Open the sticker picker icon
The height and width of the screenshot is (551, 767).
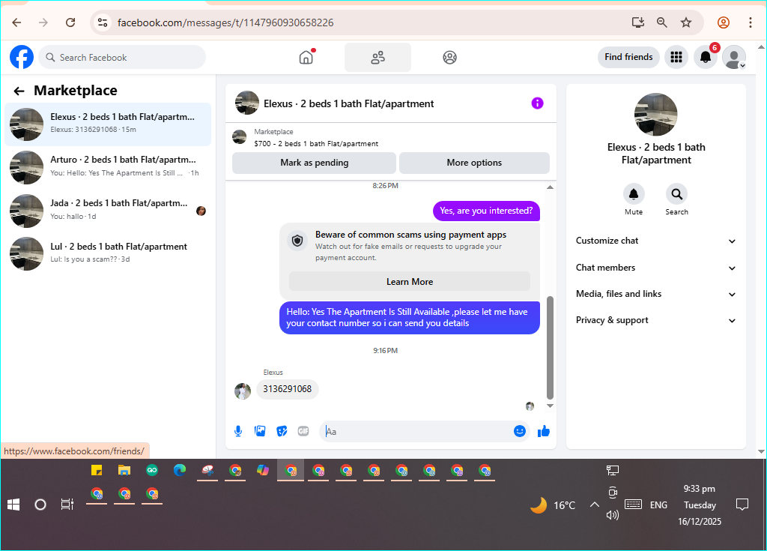tap(282, 431)
